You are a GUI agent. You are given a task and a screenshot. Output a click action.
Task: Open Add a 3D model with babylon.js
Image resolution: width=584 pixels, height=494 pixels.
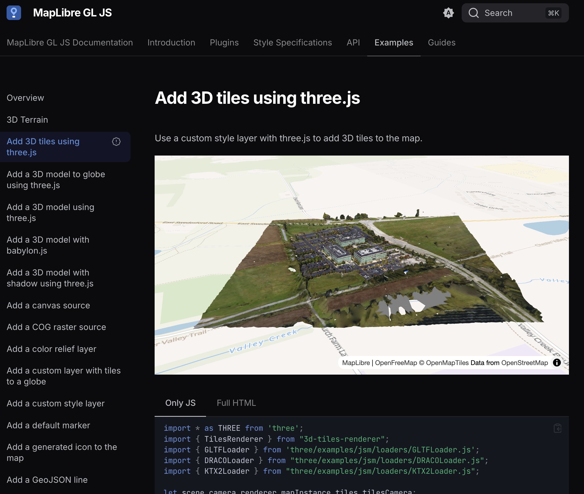pos(48,245)
